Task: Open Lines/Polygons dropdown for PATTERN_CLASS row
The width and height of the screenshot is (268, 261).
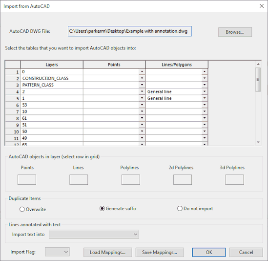Action: click(205, 85)
